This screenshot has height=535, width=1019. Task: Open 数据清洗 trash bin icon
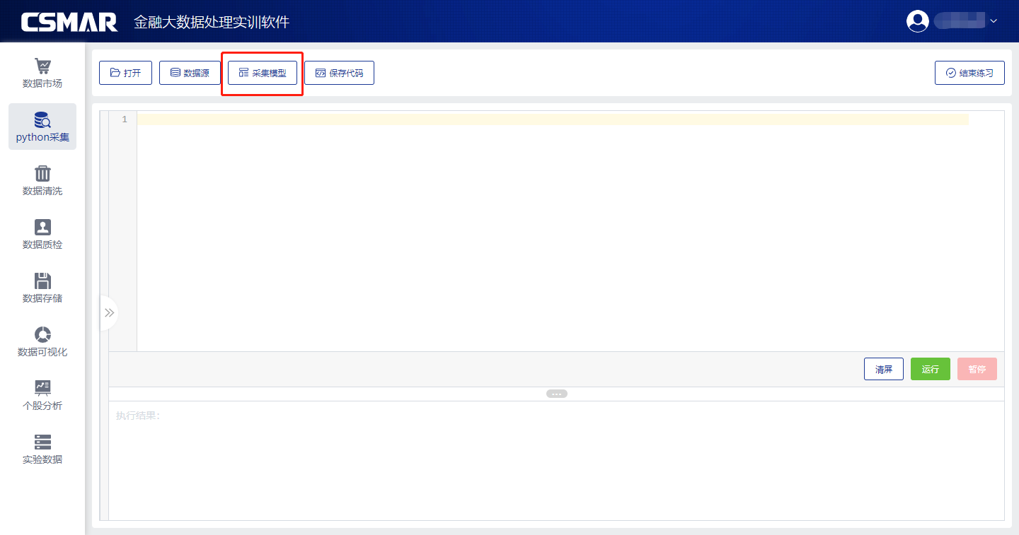[x=42, y=174]
